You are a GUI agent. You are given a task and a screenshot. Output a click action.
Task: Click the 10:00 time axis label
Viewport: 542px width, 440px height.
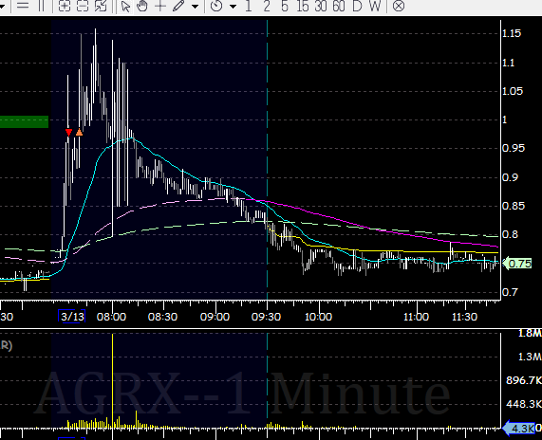click(318, 317)
